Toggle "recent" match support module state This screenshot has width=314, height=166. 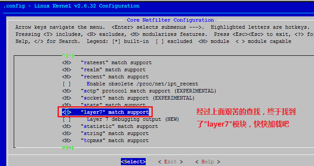coord(66,77)
